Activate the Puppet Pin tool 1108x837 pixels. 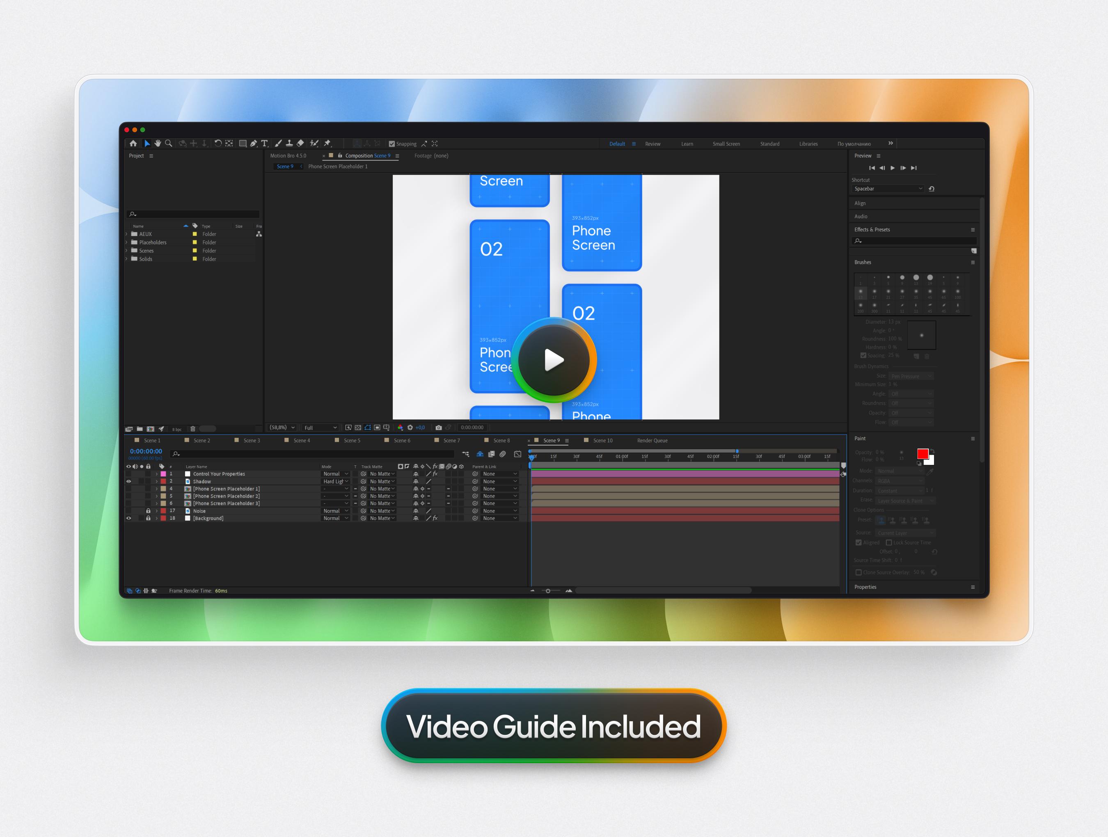click(x=327, y=144)
